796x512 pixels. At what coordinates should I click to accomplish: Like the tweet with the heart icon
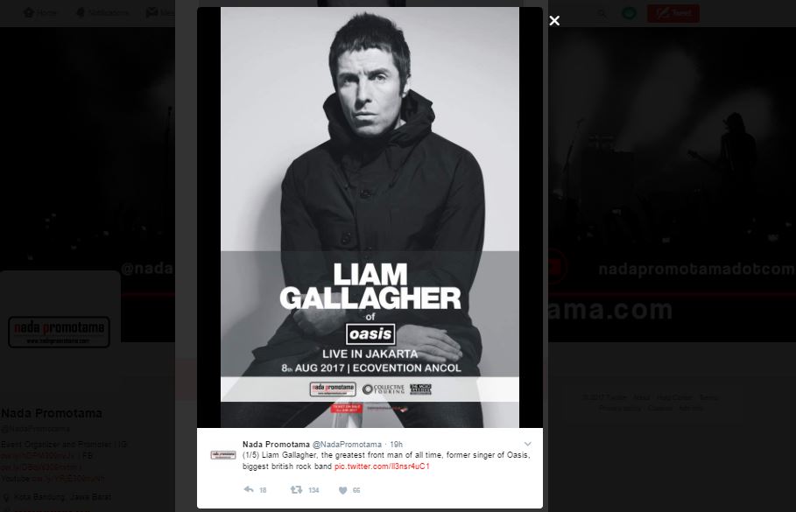[x=342, y=490]
